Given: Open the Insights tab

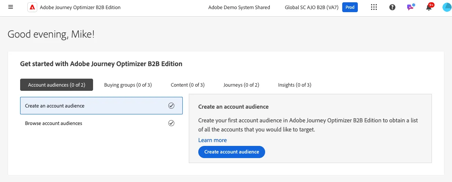Looking at the screenshot, I should pyautogui.click(x=295, y=85).
